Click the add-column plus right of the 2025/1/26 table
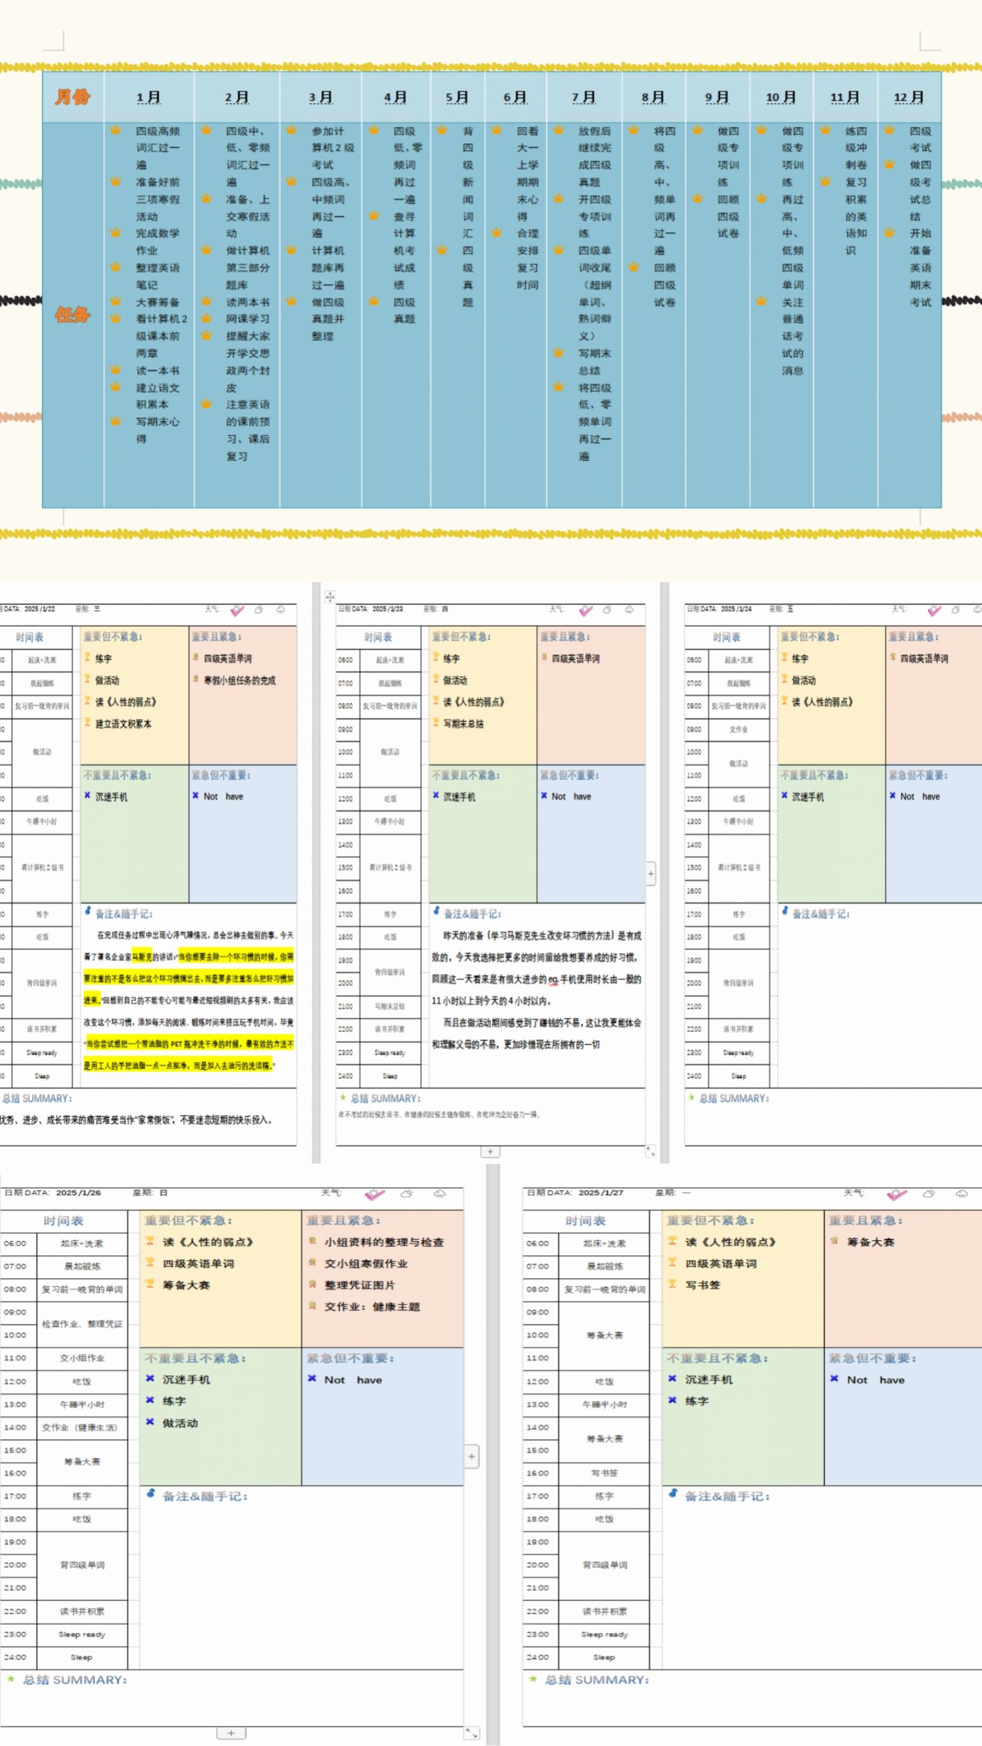This screenshot has width=982, height=1746. pos(471,1456)
